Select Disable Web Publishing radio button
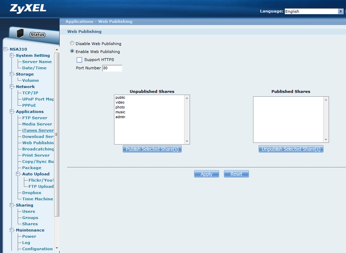This screenshot has width=346, height=253. (x=72, y=43)
